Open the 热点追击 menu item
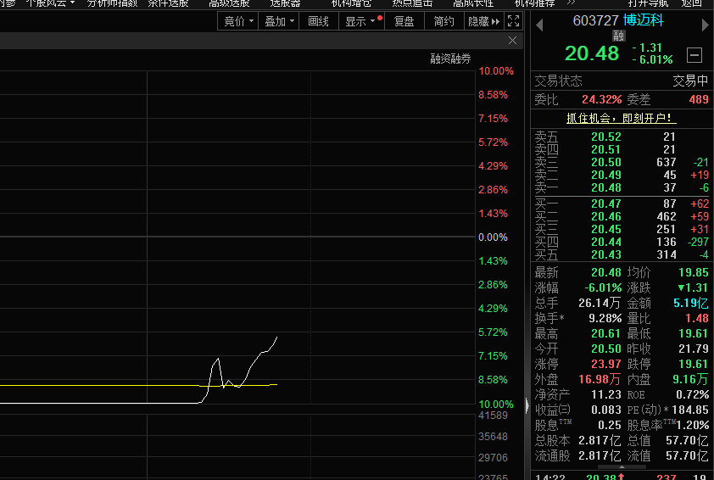This screenshot has height=480, width=714. point(412,3)
